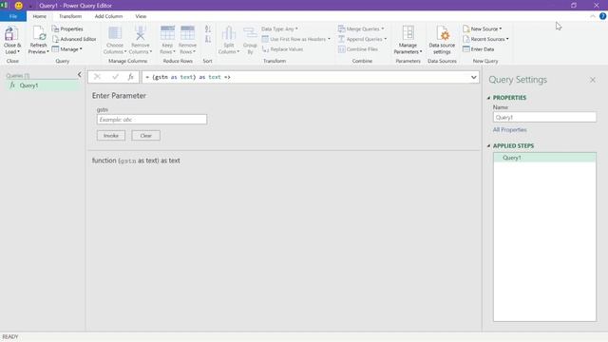Click the Refresh Preview icon
This screenshot has height=342, width=608.
38,34
